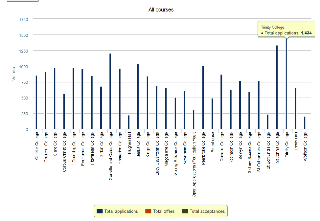The image size is (320, 221).
Task: Click the Girton College bar
Action: 101,108
